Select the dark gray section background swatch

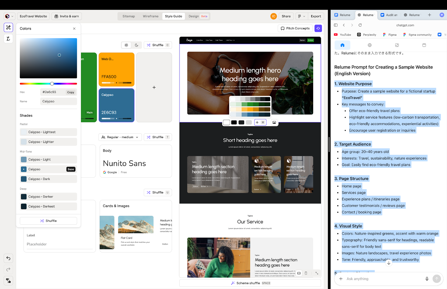241,122
